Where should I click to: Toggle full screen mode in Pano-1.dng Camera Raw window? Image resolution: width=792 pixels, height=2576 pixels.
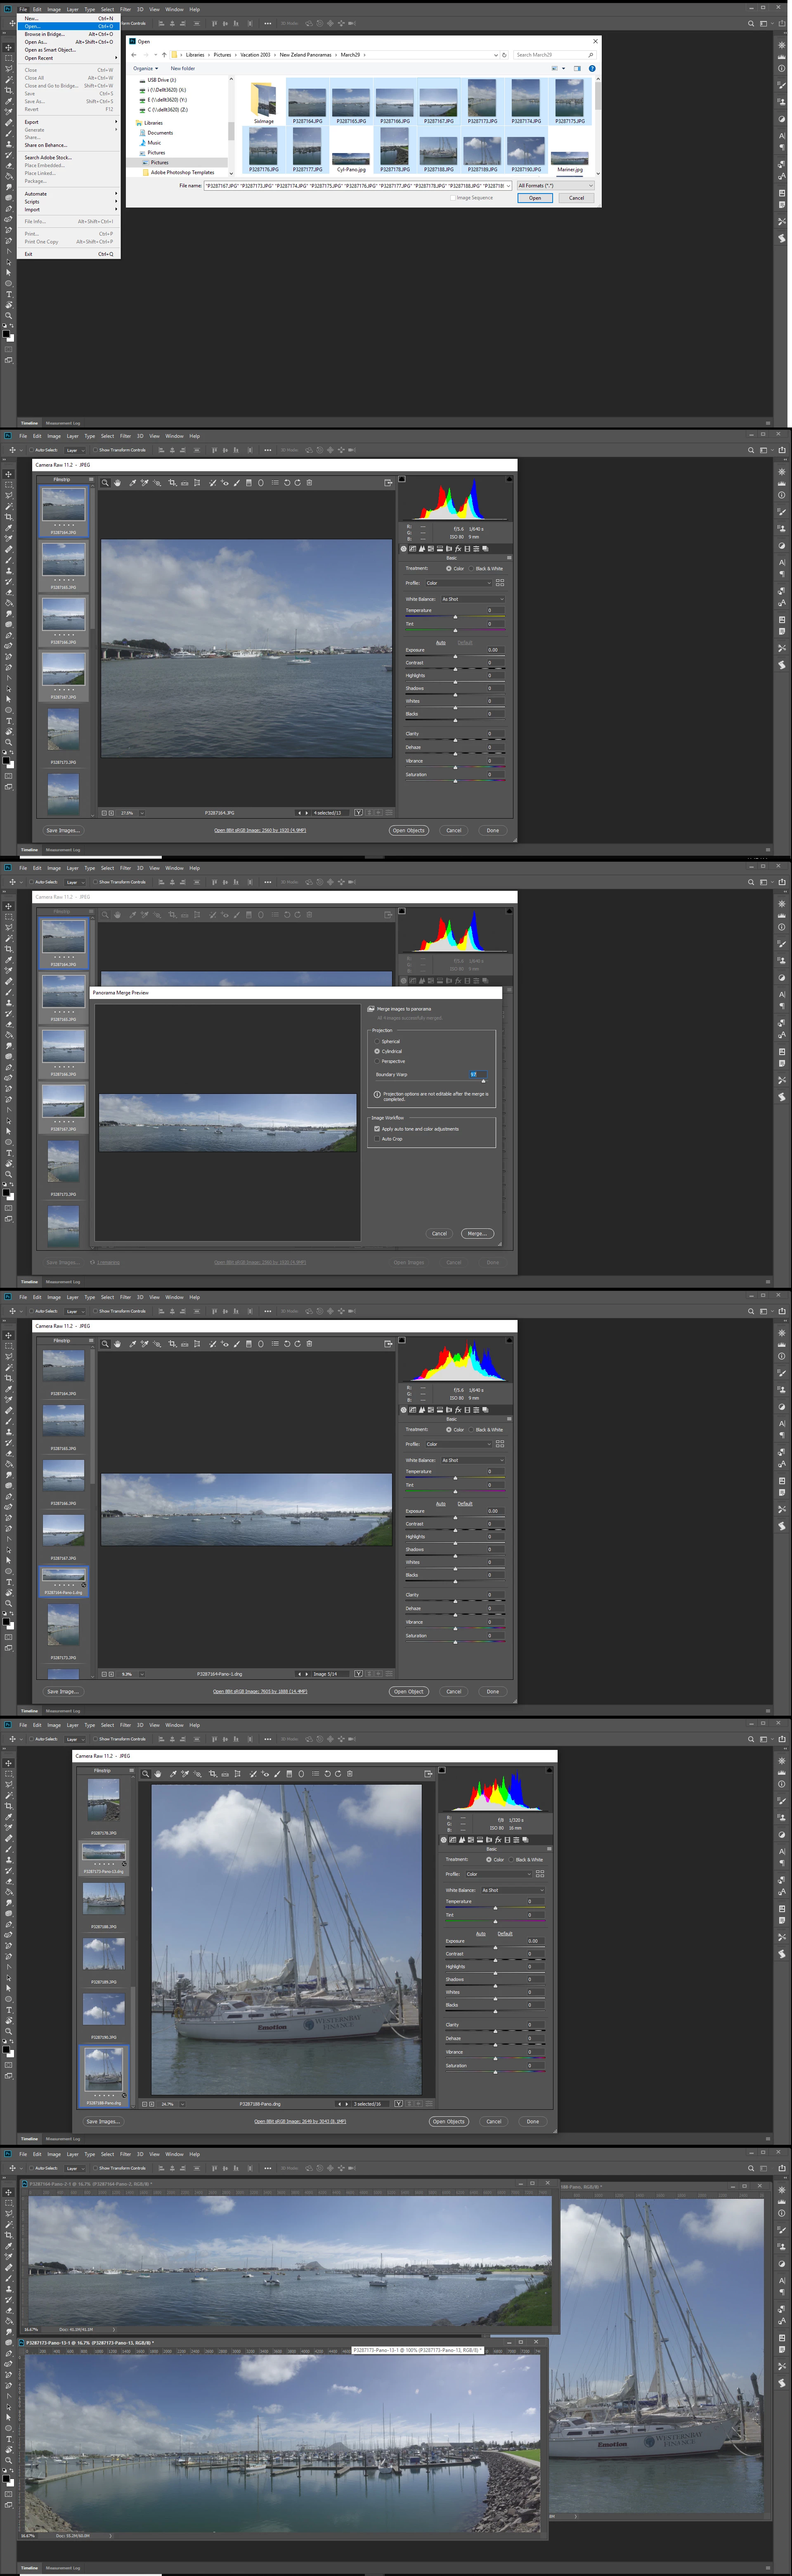388,1343
